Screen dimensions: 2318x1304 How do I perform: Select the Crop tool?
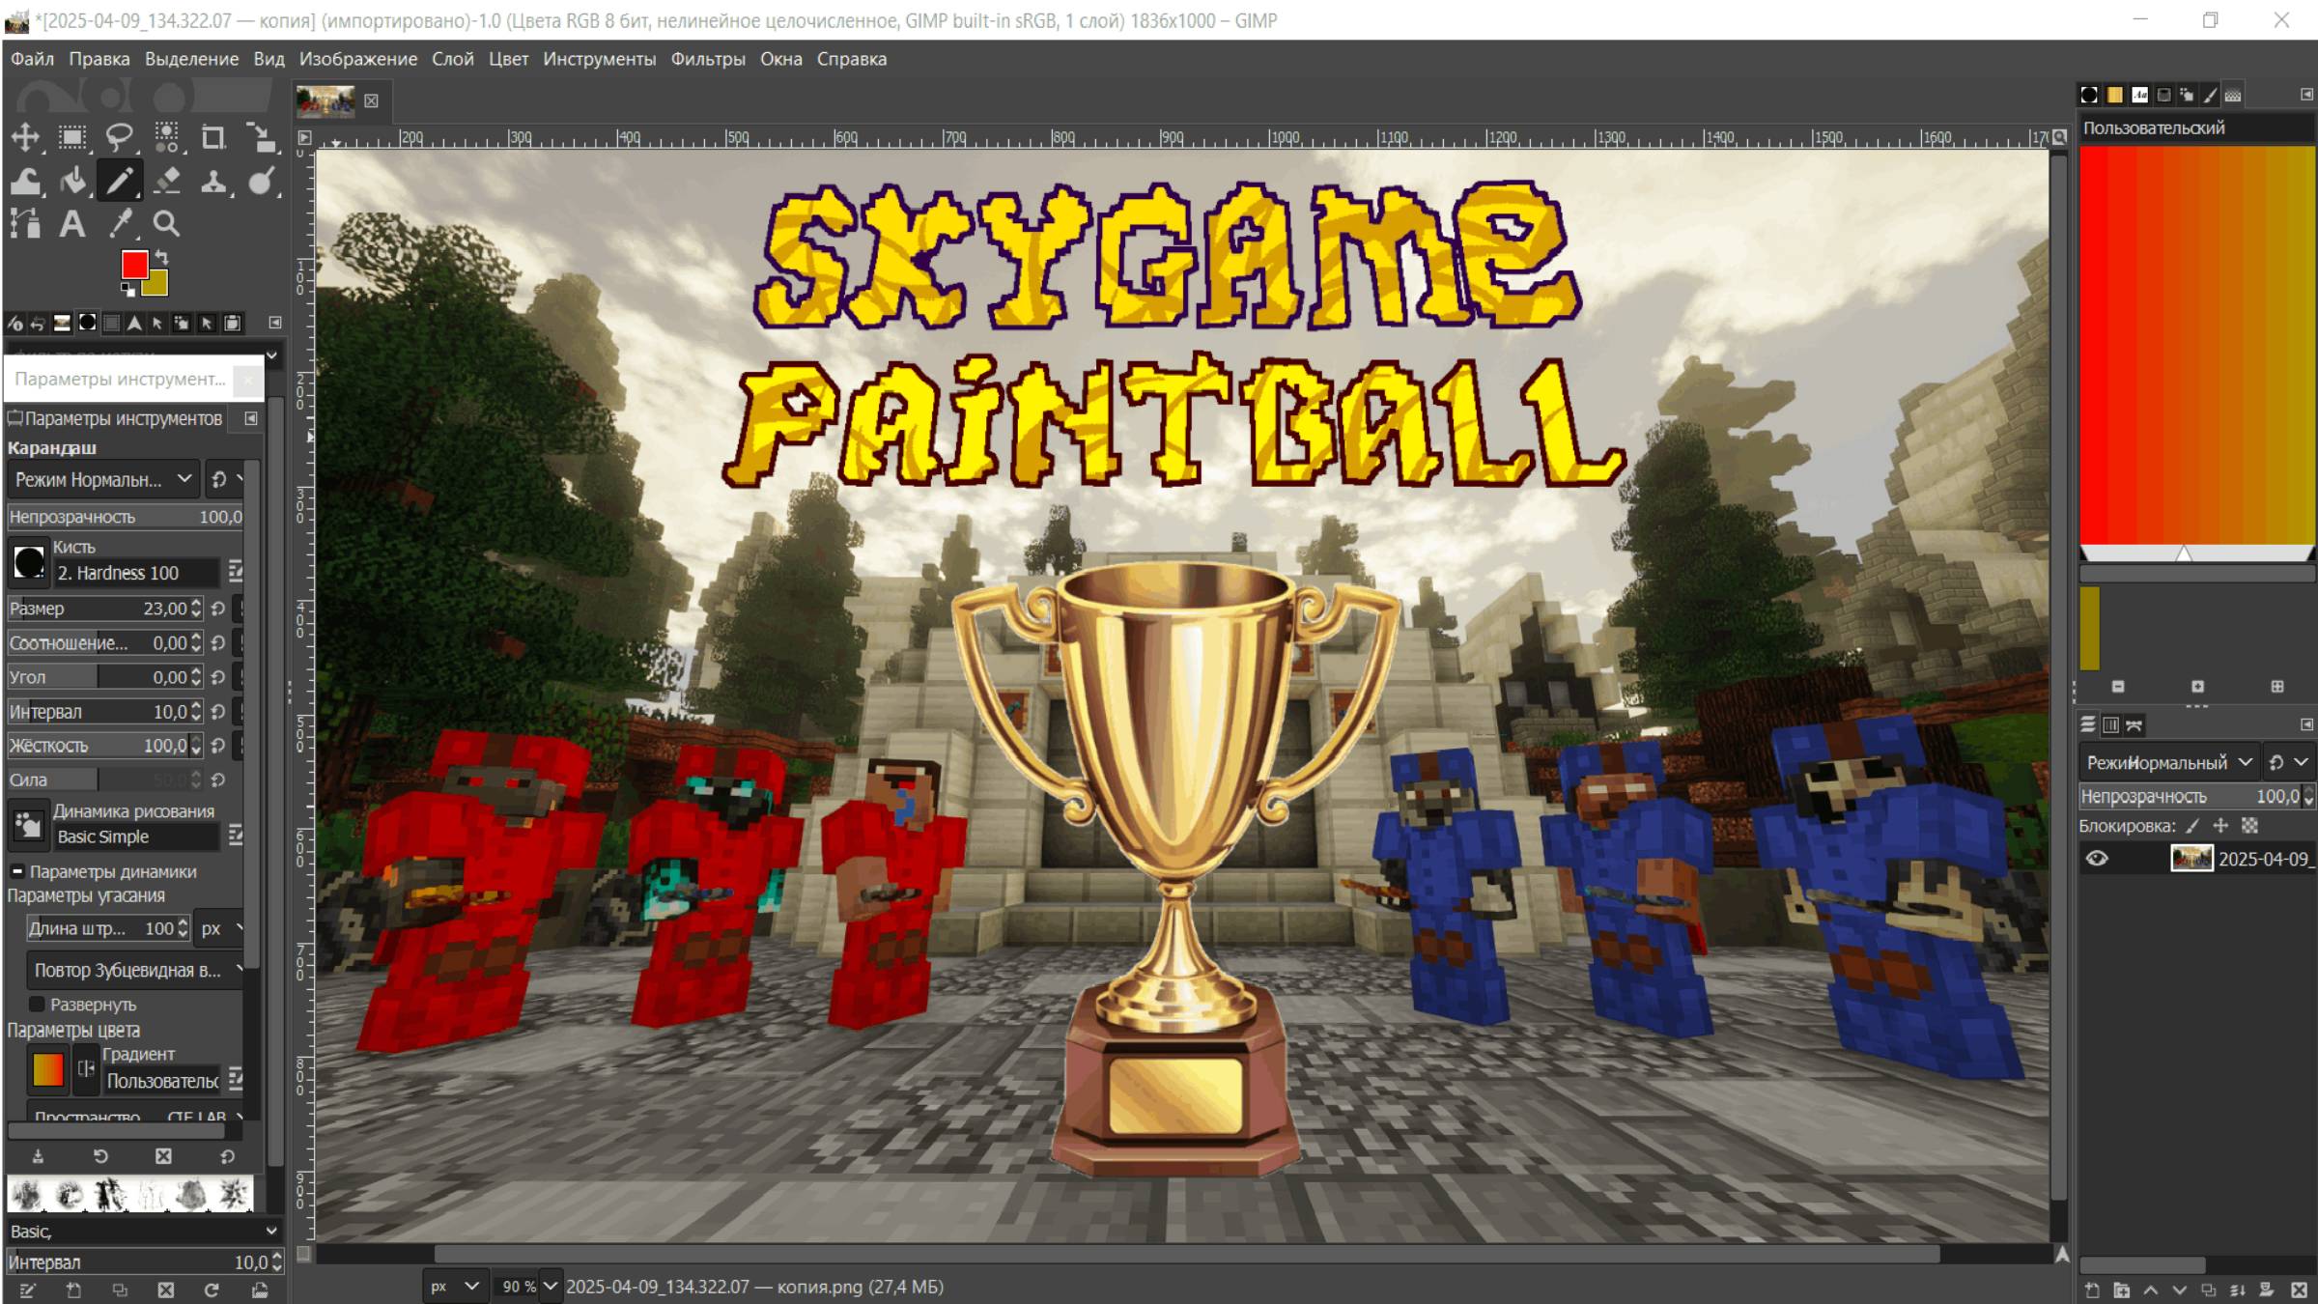pos(213,137)
